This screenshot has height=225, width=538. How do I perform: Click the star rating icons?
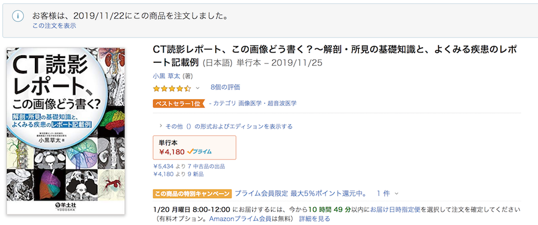(172, 89)
